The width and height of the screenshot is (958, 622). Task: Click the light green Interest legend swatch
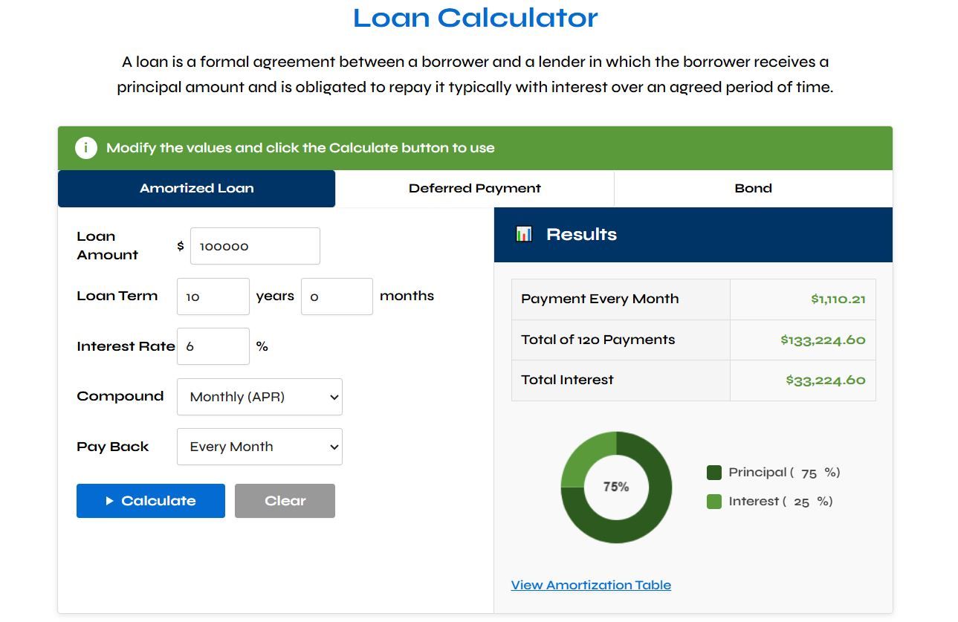click(x=714, y=502)
